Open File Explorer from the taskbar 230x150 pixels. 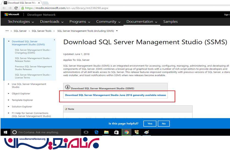click(106, 132)
